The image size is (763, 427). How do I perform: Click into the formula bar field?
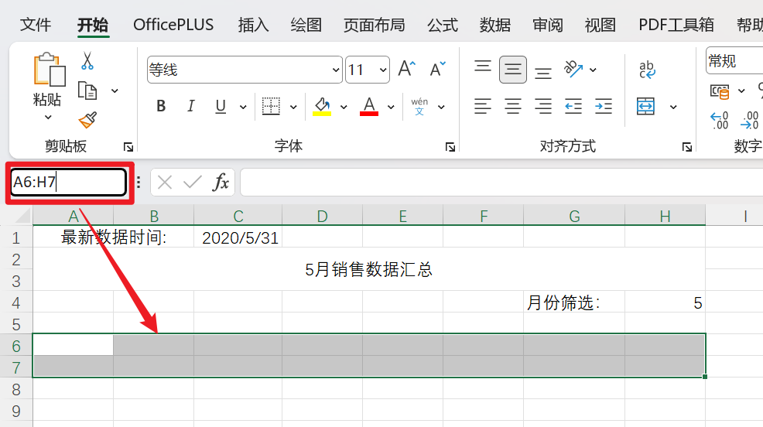[x=501, y=183]
